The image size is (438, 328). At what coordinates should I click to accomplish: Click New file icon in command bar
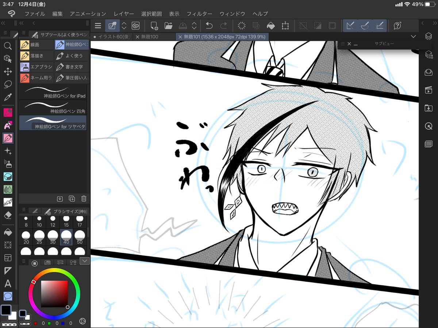pyautogui.click(x=154, y=26)
